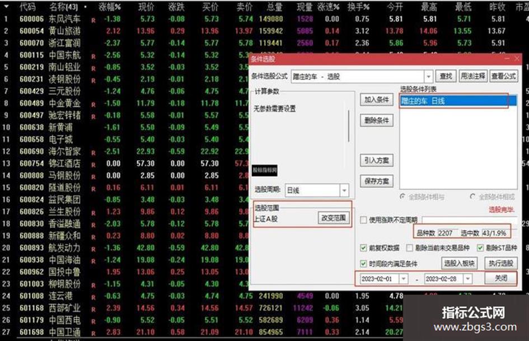Click the 计算参数 panel scrollbar

tap(349, 125)
